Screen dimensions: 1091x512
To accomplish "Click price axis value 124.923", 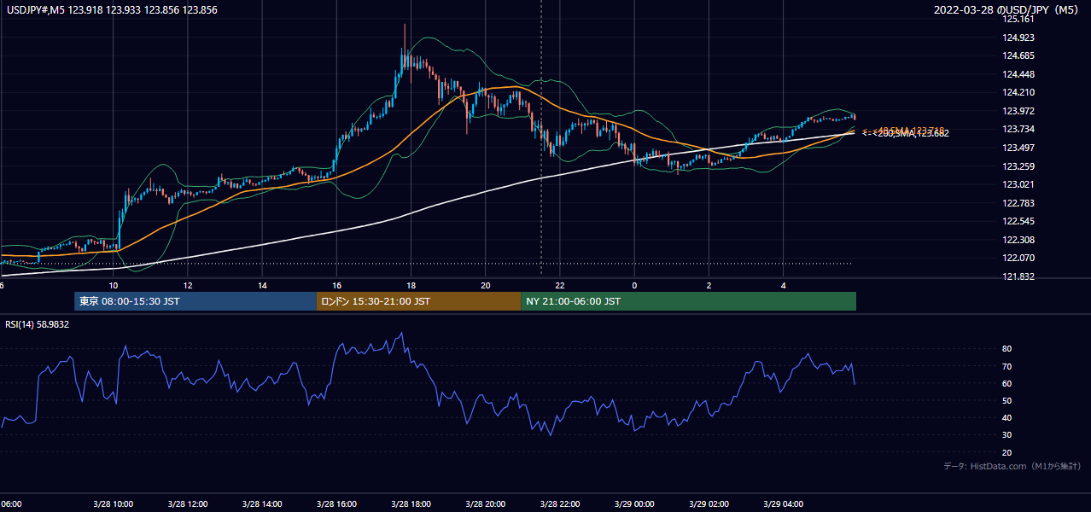I will pyautogui.click(x=1019, y=38).
